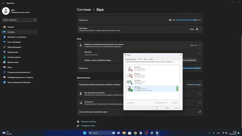Open the volume mixer Громкость row
The height and width of the screenshot is (136, 242).
point(140,103)
